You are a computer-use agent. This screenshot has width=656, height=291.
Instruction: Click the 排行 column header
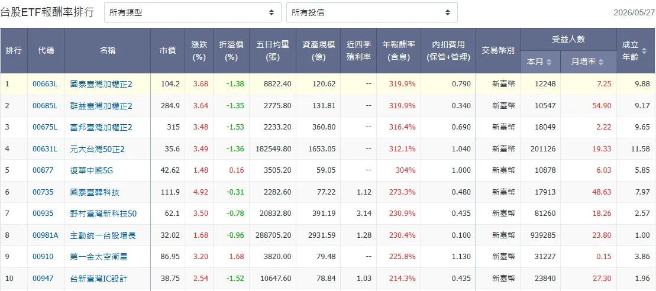pyautogui.click(x=14, y=51)
